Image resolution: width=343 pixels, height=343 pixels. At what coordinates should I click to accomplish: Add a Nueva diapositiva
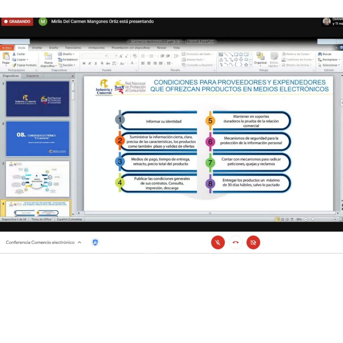pyautogui.click(x=48, y=59)
